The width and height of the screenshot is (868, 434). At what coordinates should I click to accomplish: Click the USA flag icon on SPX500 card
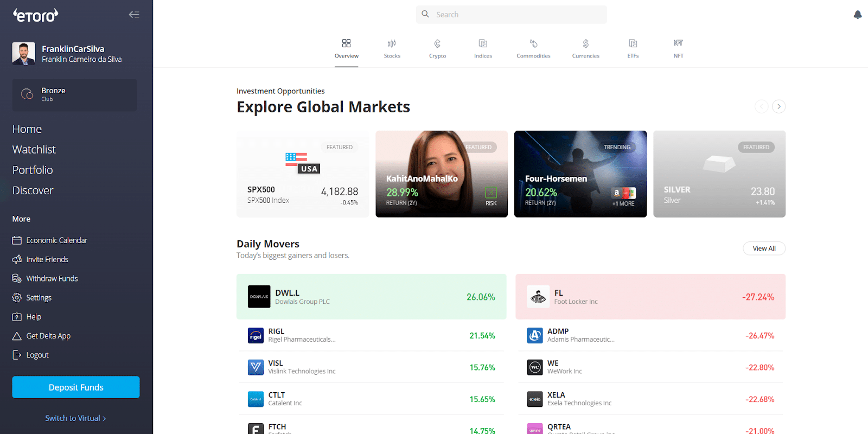point(303,163)
